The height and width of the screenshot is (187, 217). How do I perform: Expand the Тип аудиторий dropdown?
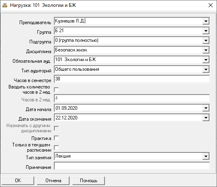(206, 70)
